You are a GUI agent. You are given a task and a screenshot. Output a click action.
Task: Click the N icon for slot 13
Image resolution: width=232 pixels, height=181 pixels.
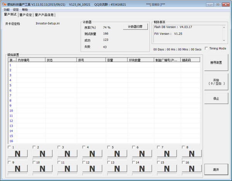click(x=117, y=169)
